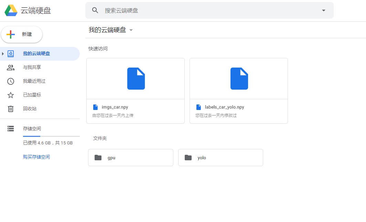Screen dimensions: 366x222
Task: Click the storage usage progress bar
Action: tap(51, 136)
